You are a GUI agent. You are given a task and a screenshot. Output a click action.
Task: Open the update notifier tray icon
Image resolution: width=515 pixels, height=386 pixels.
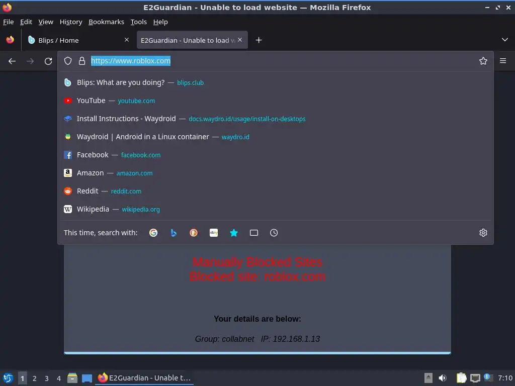point(488,377)
